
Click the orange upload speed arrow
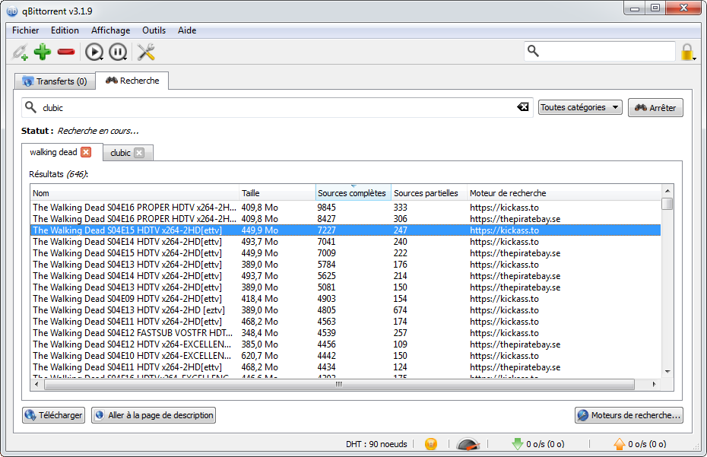tap(620, 444)
